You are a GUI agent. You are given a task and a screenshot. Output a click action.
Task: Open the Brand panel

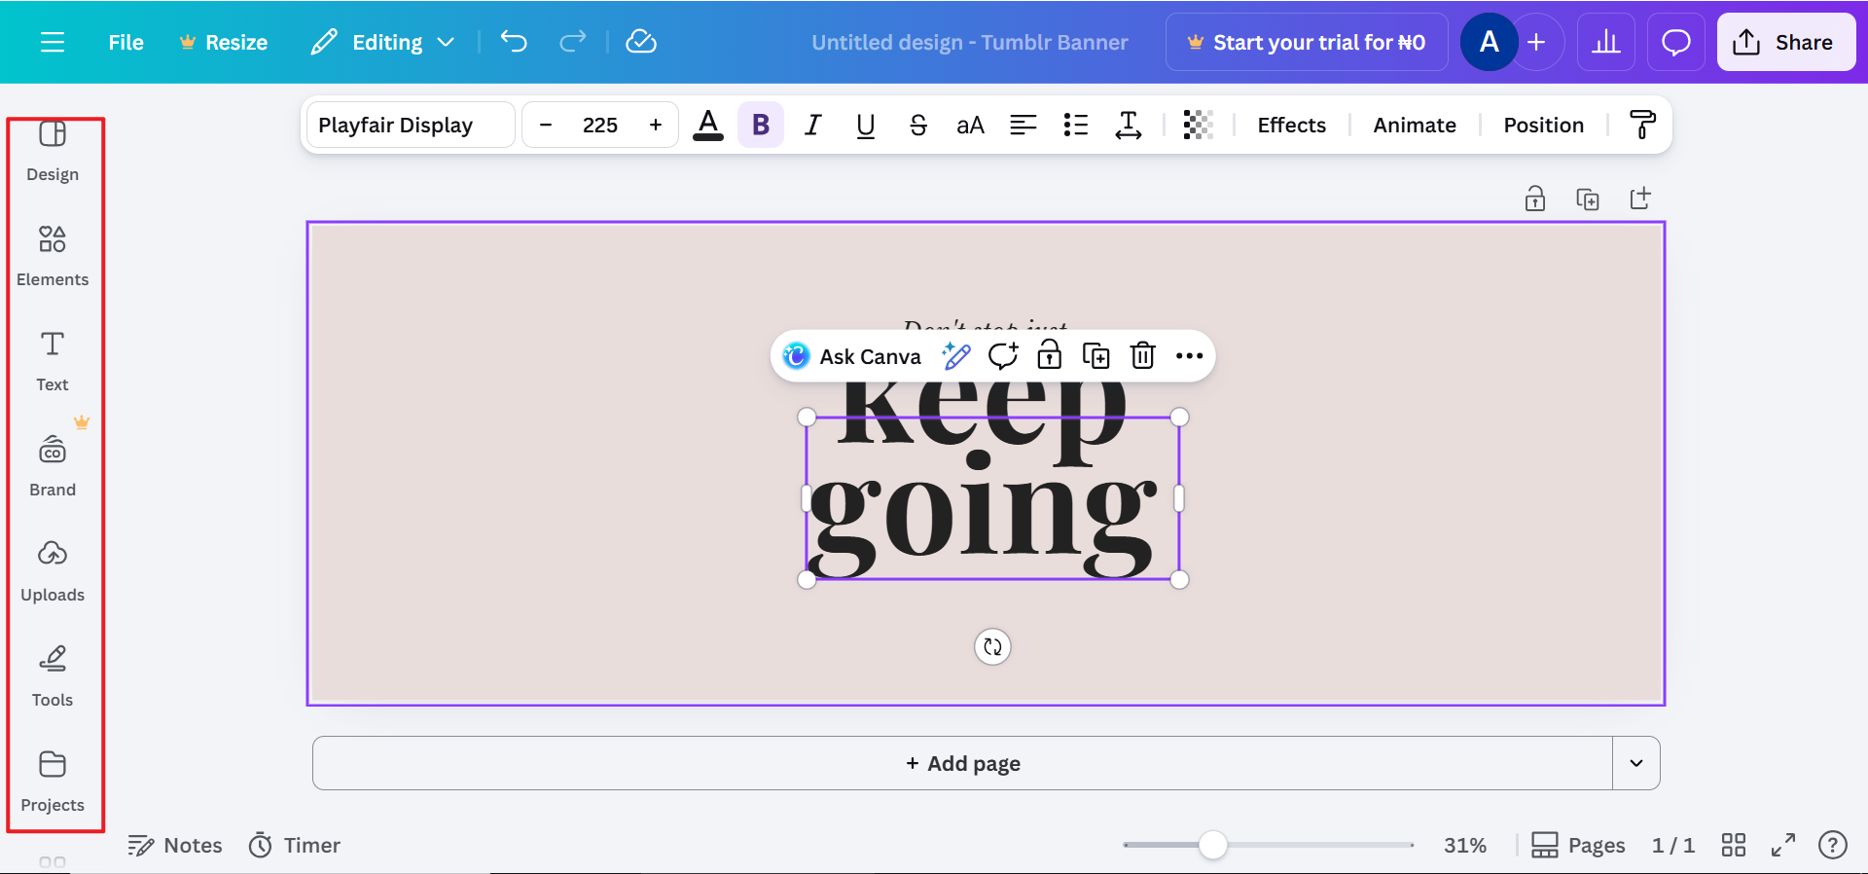53,467
